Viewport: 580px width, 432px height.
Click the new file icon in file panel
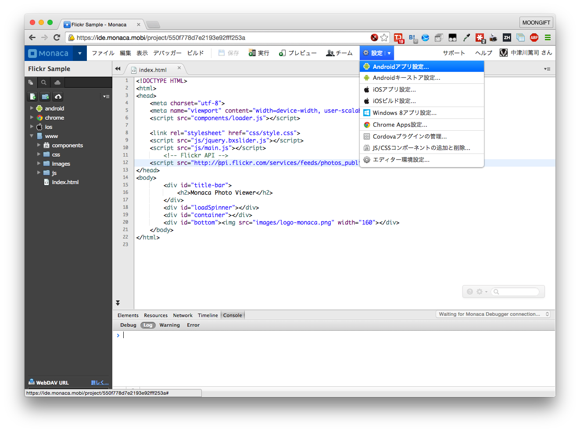(x=32, y=96)
